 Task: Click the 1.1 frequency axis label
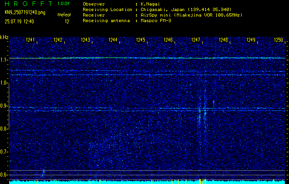(3, 60)
